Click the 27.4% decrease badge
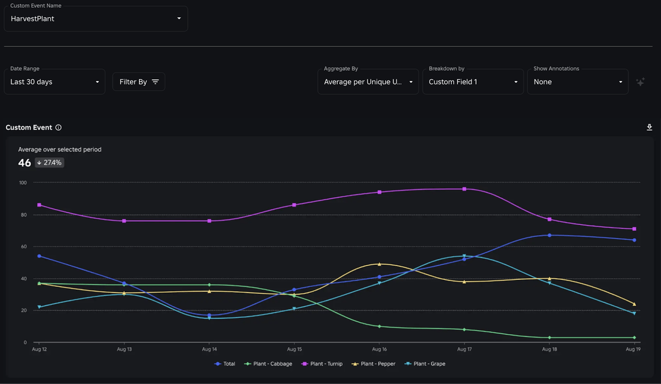This screenshot has width=661, height=384. pos(49,162)
